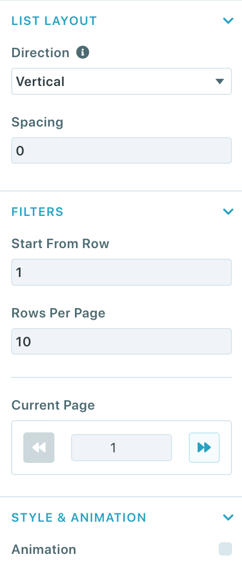The width and height of the screenshot is (242, 575).
Task: Click the Direction dropdown arrow triangle
Action: click(x=220, y=82)
